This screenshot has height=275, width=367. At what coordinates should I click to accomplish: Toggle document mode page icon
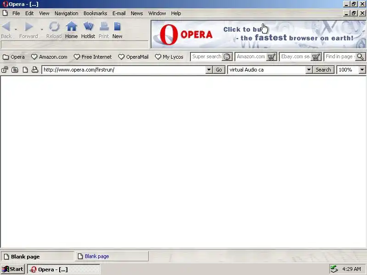[25, 70]
